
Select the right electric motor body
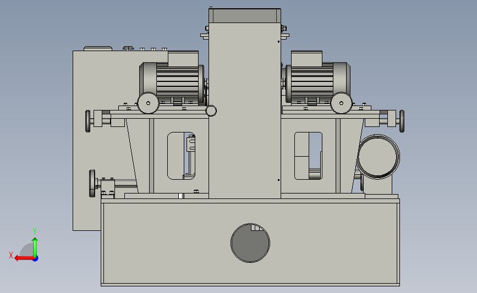(318, 82)
